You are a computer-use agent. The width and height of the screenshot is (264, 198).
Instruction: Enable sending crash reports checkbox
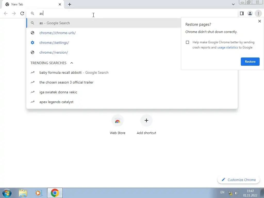coord(187,42)
